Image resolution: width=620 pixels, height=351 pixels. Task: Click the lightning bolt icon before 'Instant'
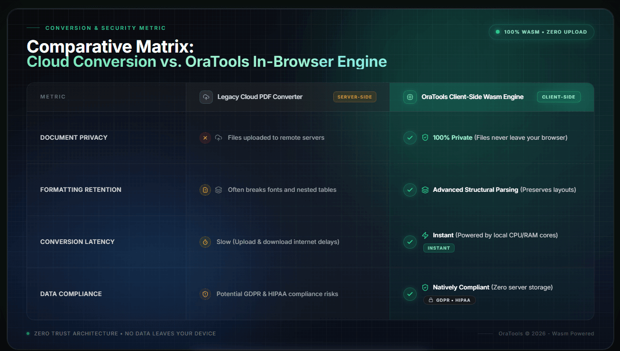point(425,235)
